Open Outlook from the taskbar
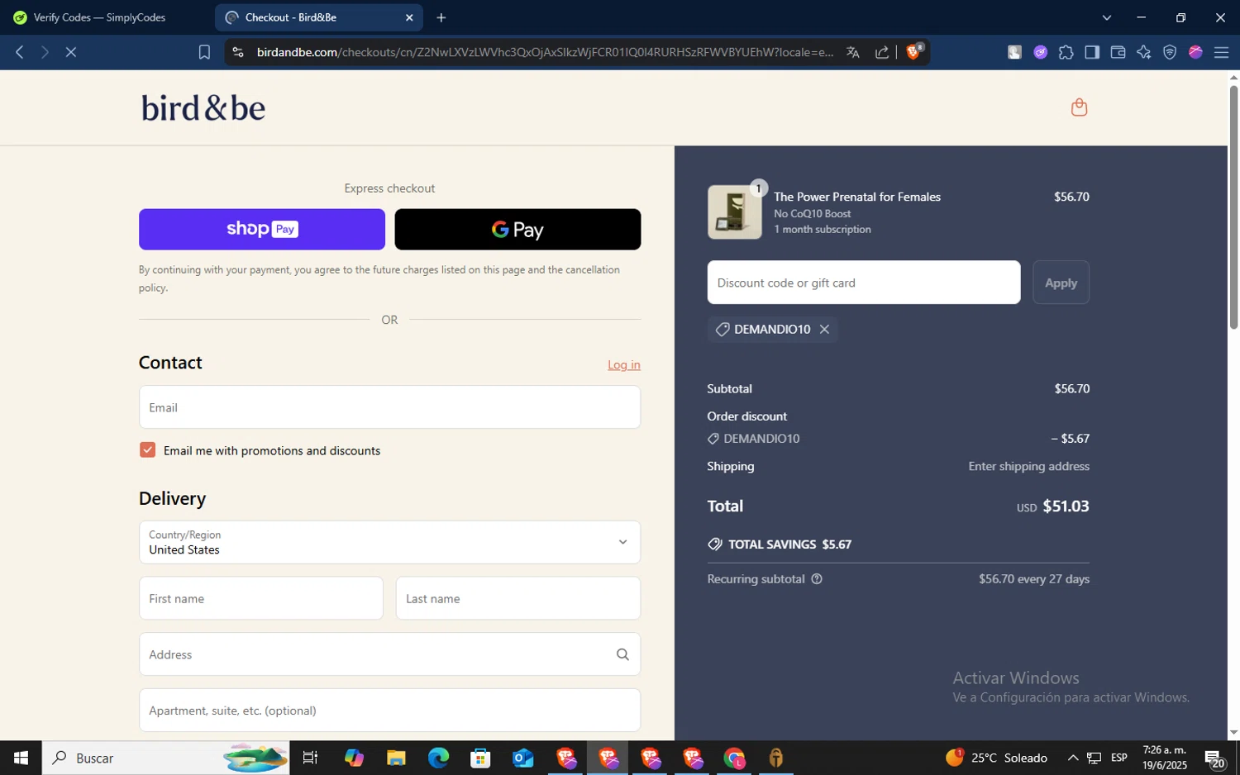 522,758
